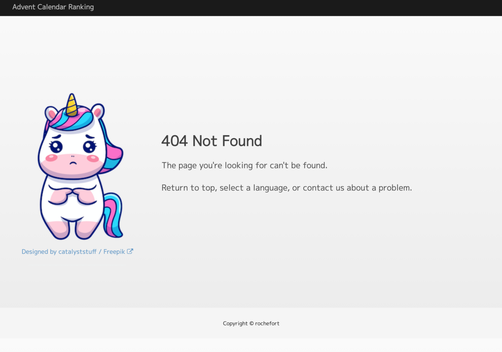Image resolution: width=502 pixels, height=352 pixels.
Task: Click the external link icon after Freepik
Action: click(x=130, y=252)
